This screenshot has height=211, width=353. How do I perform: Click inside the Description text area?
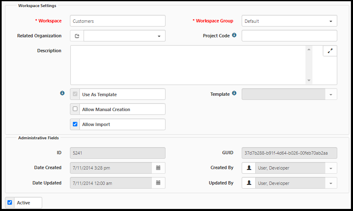[188, 65]
